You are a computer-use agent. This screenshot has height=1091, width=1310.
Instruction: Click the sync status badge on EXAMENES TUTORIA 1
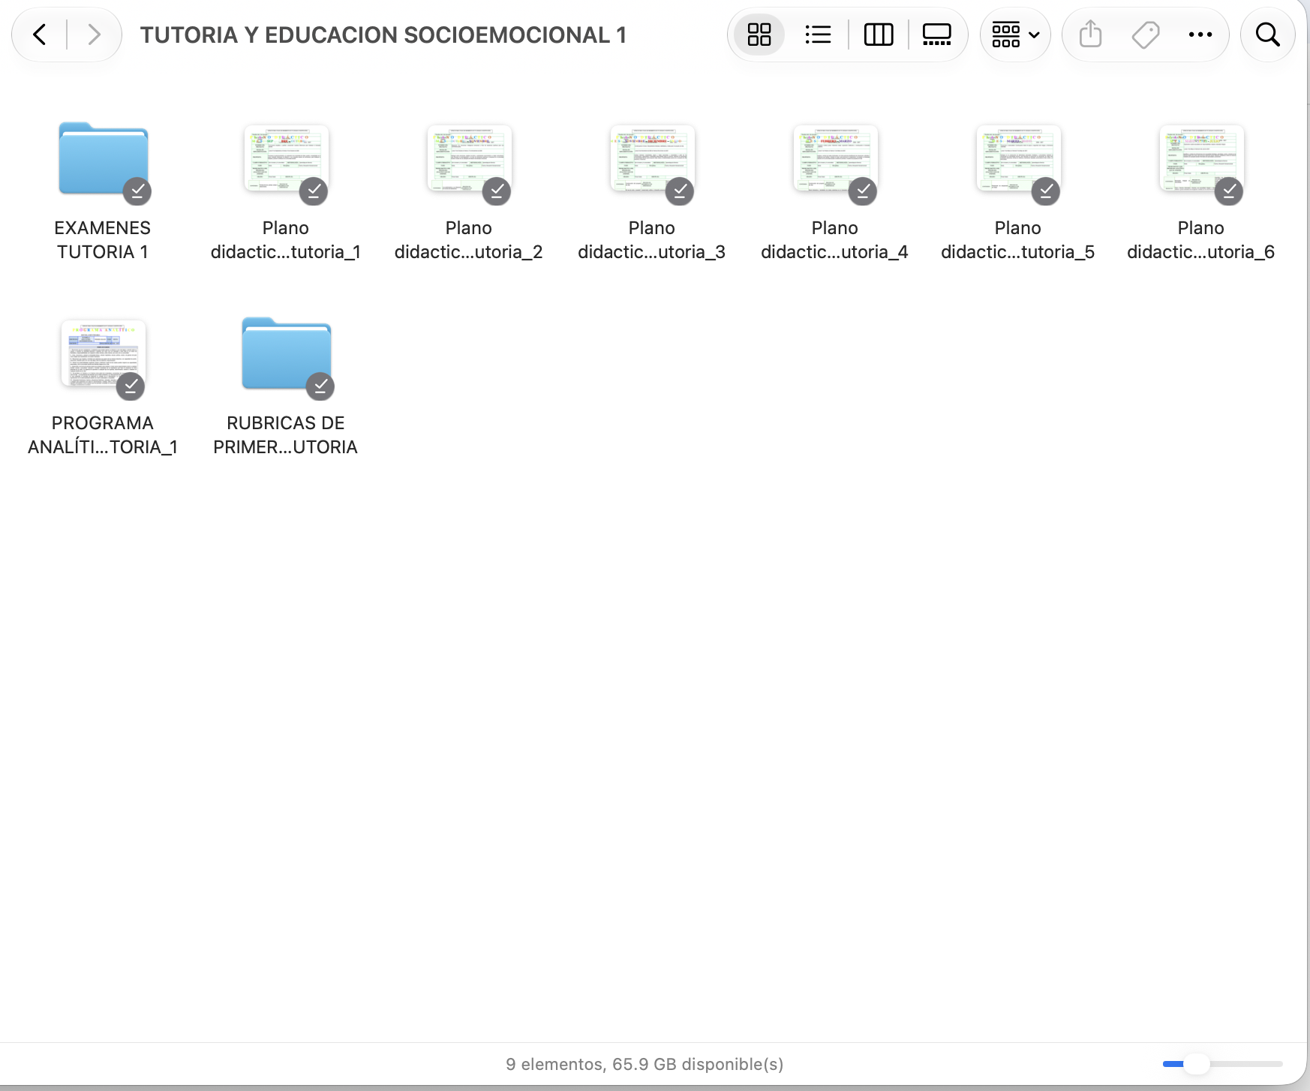pyautogui.click(x=137, y=191)
